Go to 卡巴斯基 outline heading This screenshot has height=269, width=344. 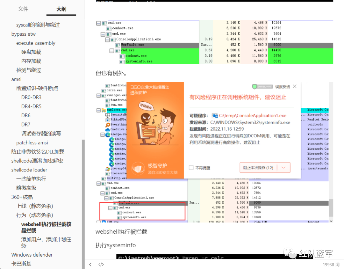21,264
